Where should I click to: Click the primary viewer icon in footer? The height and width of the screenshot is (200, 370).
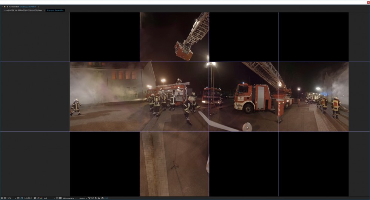5,198
